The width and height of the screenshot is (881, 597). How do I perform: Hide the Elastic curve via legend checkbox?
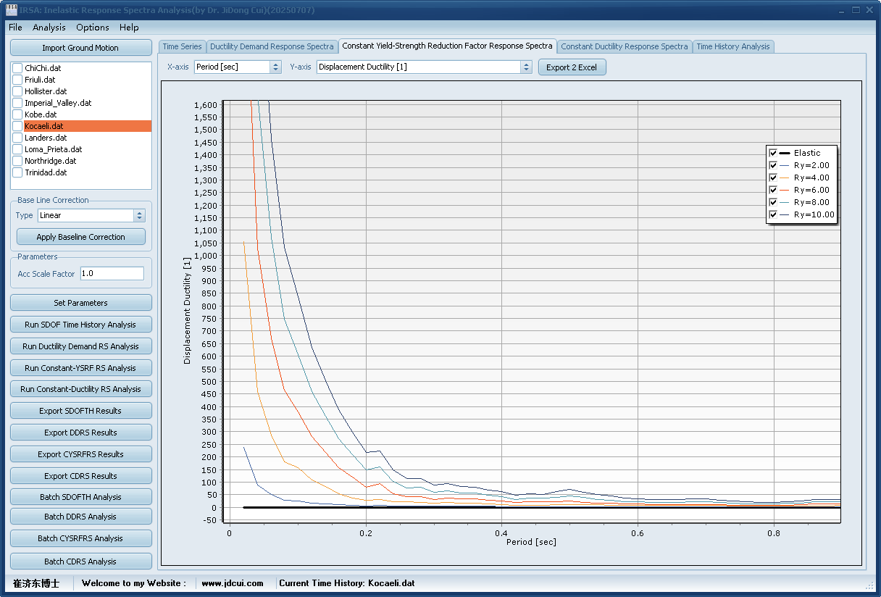(773, 153)
